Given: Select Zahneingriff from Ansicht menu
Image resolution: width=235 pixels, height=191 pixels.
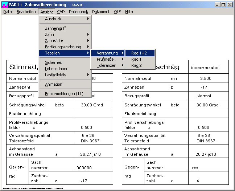Looking at the screenshot, I should [x=55, y=28].
